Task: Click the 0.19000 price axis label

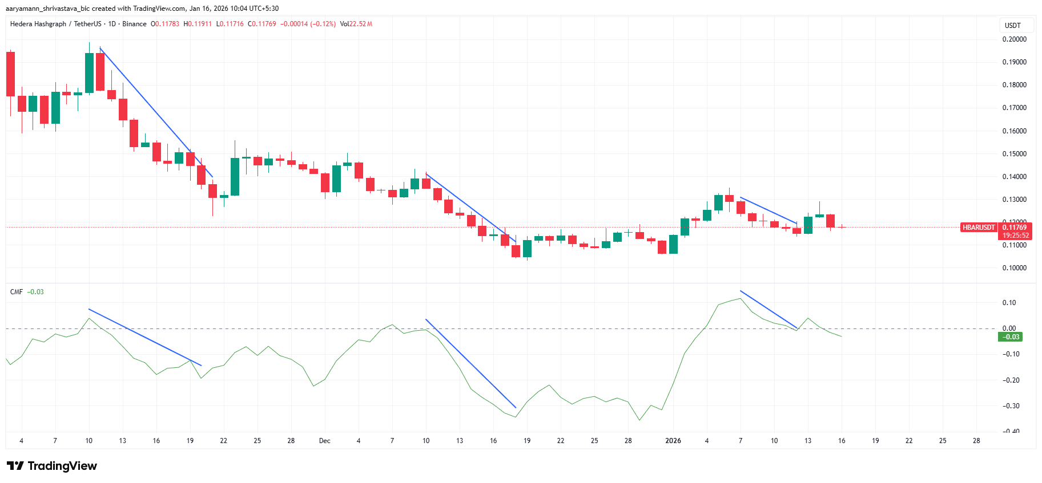Action: point(1015,62)
